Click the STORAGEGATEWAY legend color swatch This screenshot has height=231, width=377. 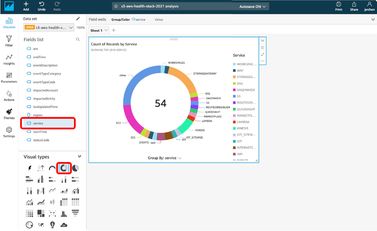[234, 77]
